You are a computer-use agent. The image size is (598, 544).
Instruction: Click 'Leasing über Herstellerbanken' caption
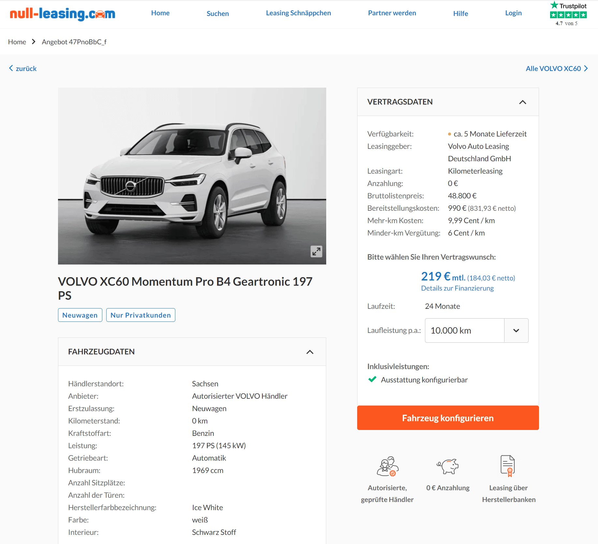509,494
